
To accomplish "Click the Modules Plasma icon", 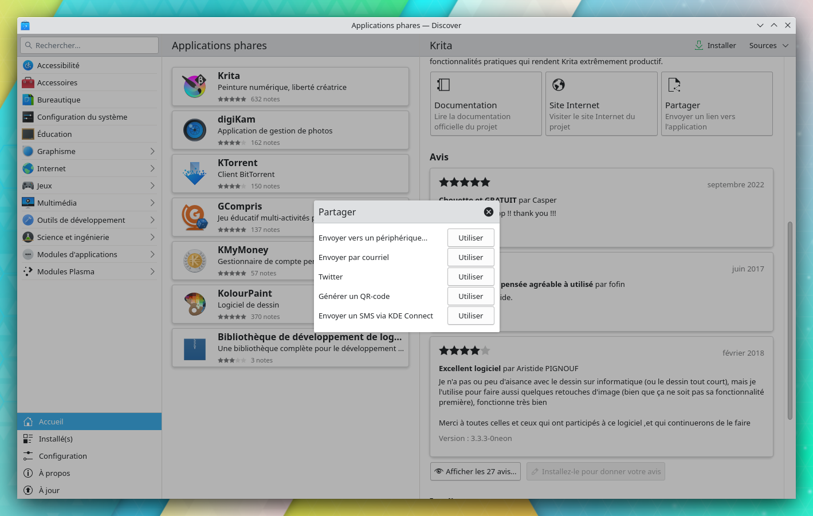I will click(28, 271).
